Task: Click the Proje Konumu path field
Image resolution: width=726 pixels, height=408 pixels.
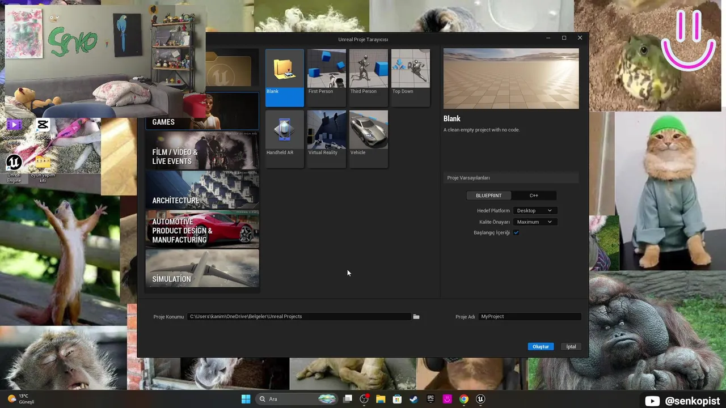Action: click(x=299, y=317)
